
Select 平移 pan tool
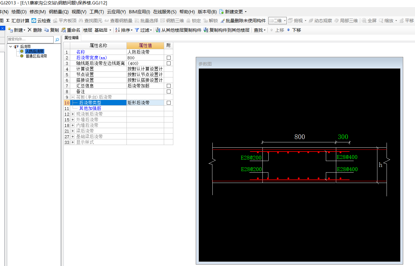coord(406,20)
